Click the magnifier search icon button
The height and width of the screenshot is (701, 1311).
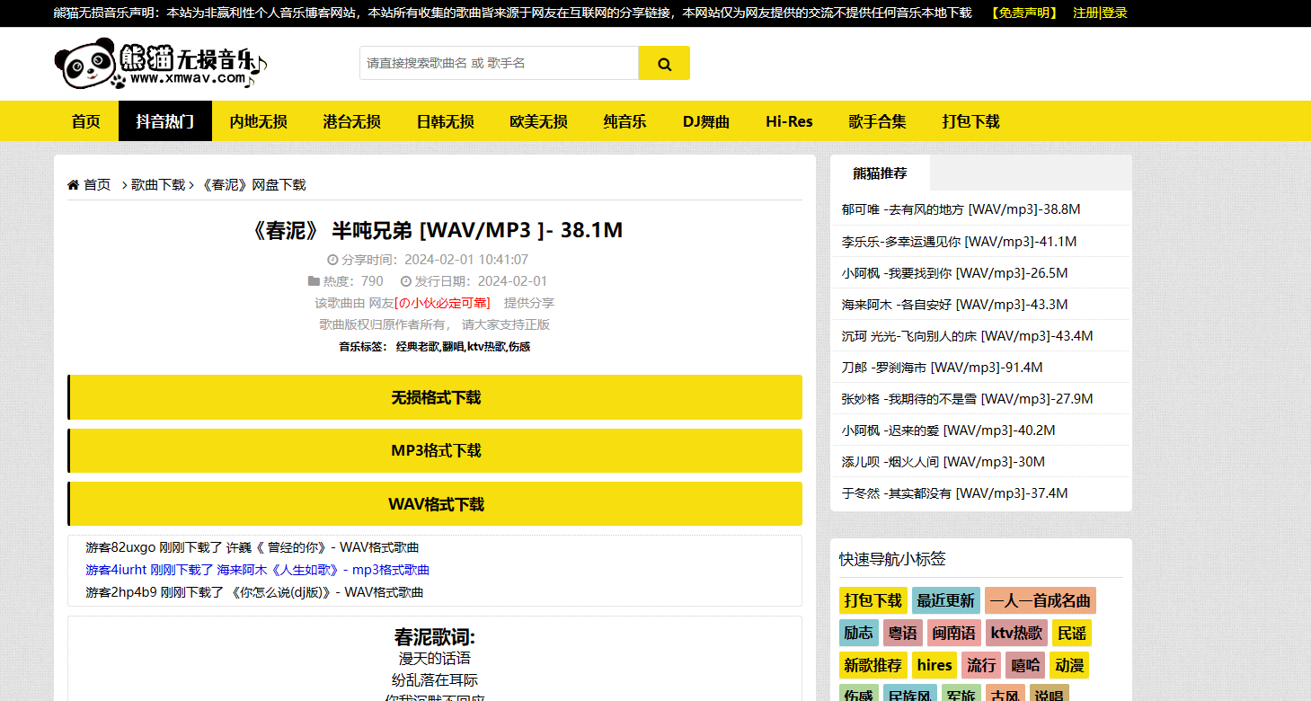[x=664, y=64]
